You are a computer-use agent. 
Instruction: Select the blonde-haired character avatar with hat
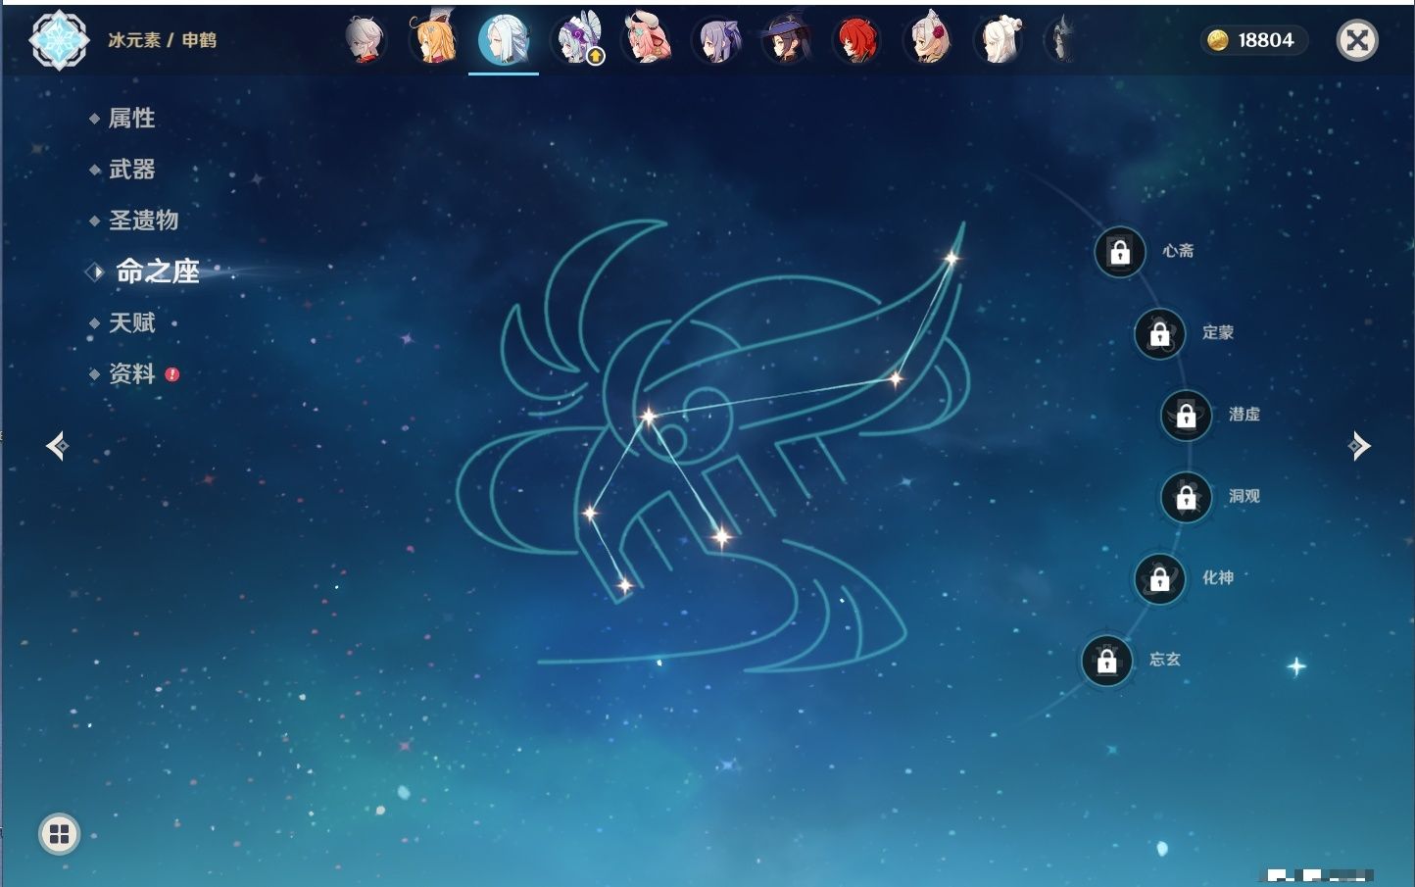tap(434, 40)
